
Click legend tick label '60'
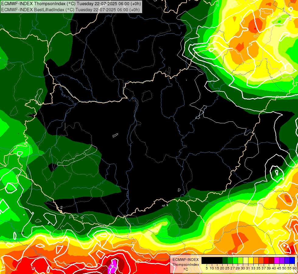[295, 268]
